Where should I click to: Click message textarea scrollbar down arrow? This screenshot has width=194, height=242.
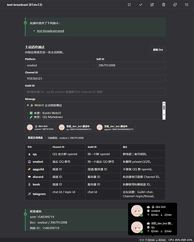pyautogui.click(x=164, y=115)
